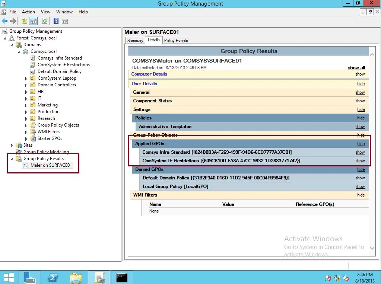Collapse the Domains tree node
Image resolution: width=381 pixels, height=284 pixels.
click(x=12, y=45)
